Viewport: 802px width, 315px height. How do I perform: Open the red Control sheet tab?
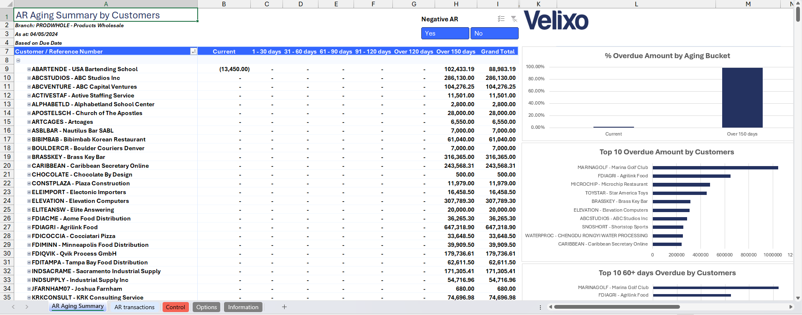click(176, 307)
